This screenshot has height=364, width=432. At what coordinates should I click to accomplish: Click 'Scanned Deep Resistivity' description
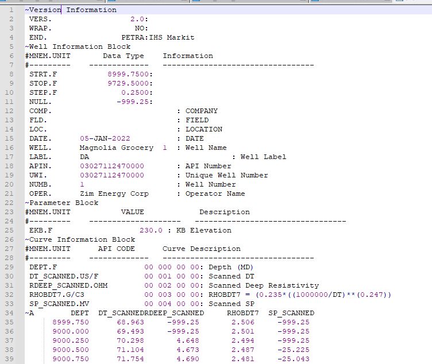click(264, 285)
